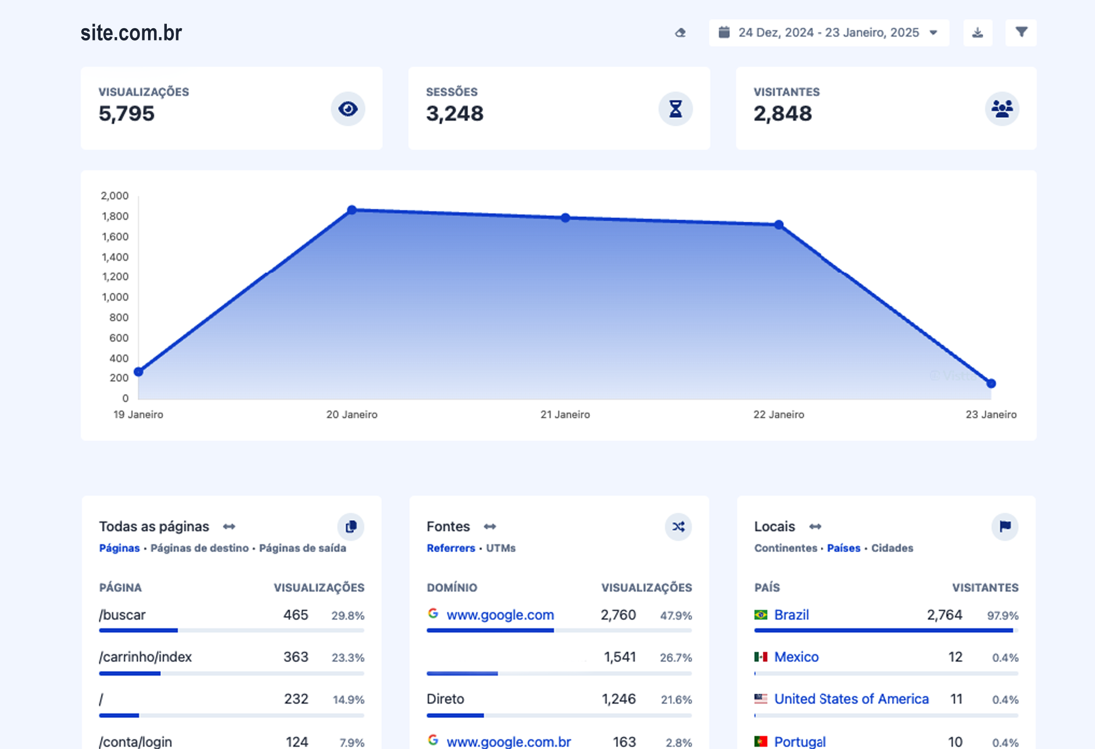Screen dimensions: 1095x749
Task: Click the Brazil flag icon
Action: tap(760, 615)
